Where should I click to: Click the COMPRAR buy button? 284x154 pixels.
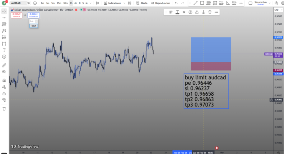pyautogui.click(x=34, y=15)
